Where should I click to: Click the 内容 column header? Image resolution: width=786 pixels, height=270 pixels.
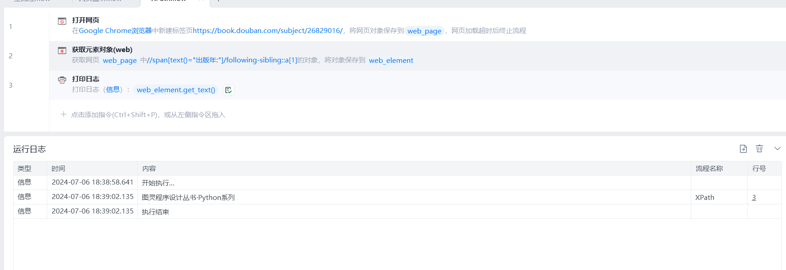coord(149,168)
